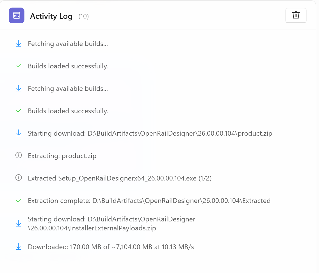319x273 pixels.
Task: Click the info icon beside the extracted exe entry
Action: pos(19,178)
